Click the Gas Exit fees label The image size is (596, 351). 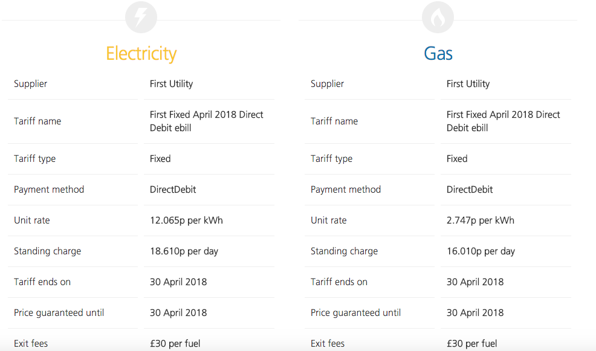point(327,343)
